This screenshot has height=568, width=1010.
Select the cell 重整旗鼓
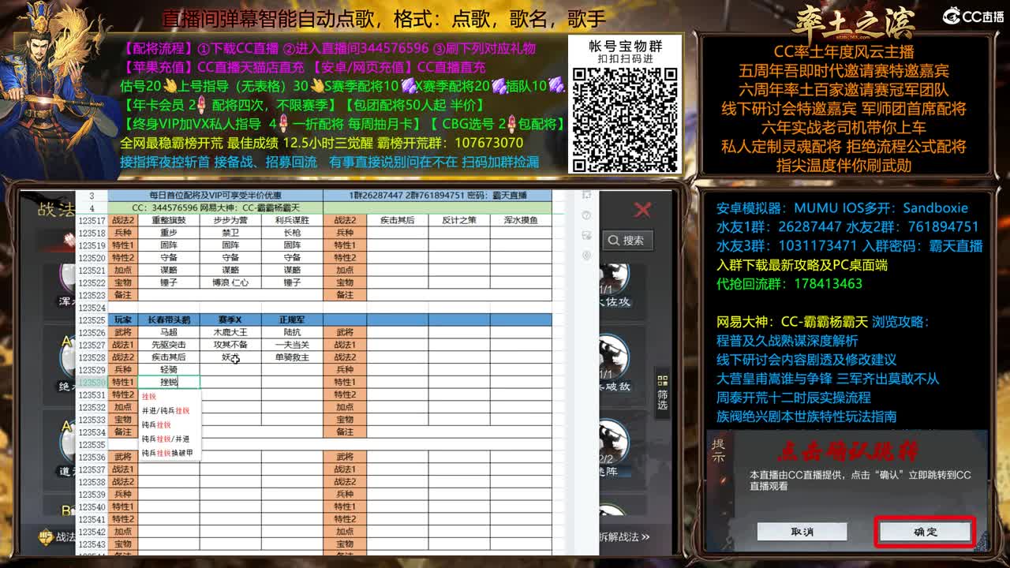169,220
